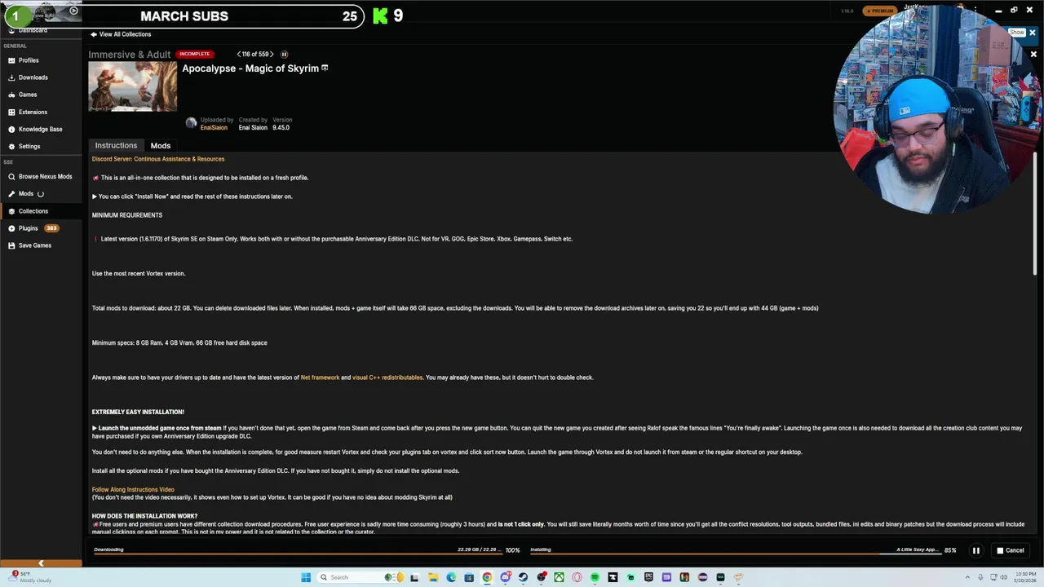Switch to the Mods tab
The height and width of the screenshot is (587, 1044).
161,145
